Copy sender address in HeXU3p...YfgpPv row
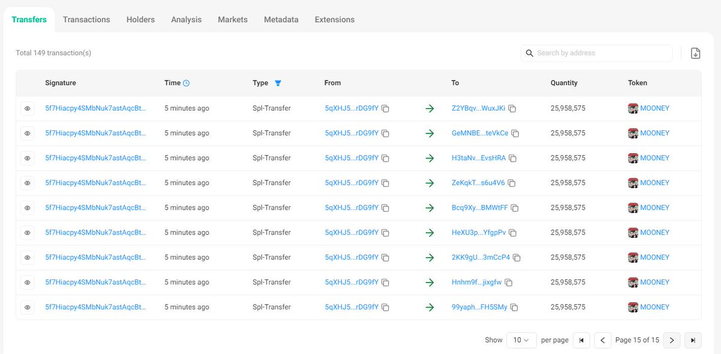The image size is (721, 354). [x=386, y=233]
